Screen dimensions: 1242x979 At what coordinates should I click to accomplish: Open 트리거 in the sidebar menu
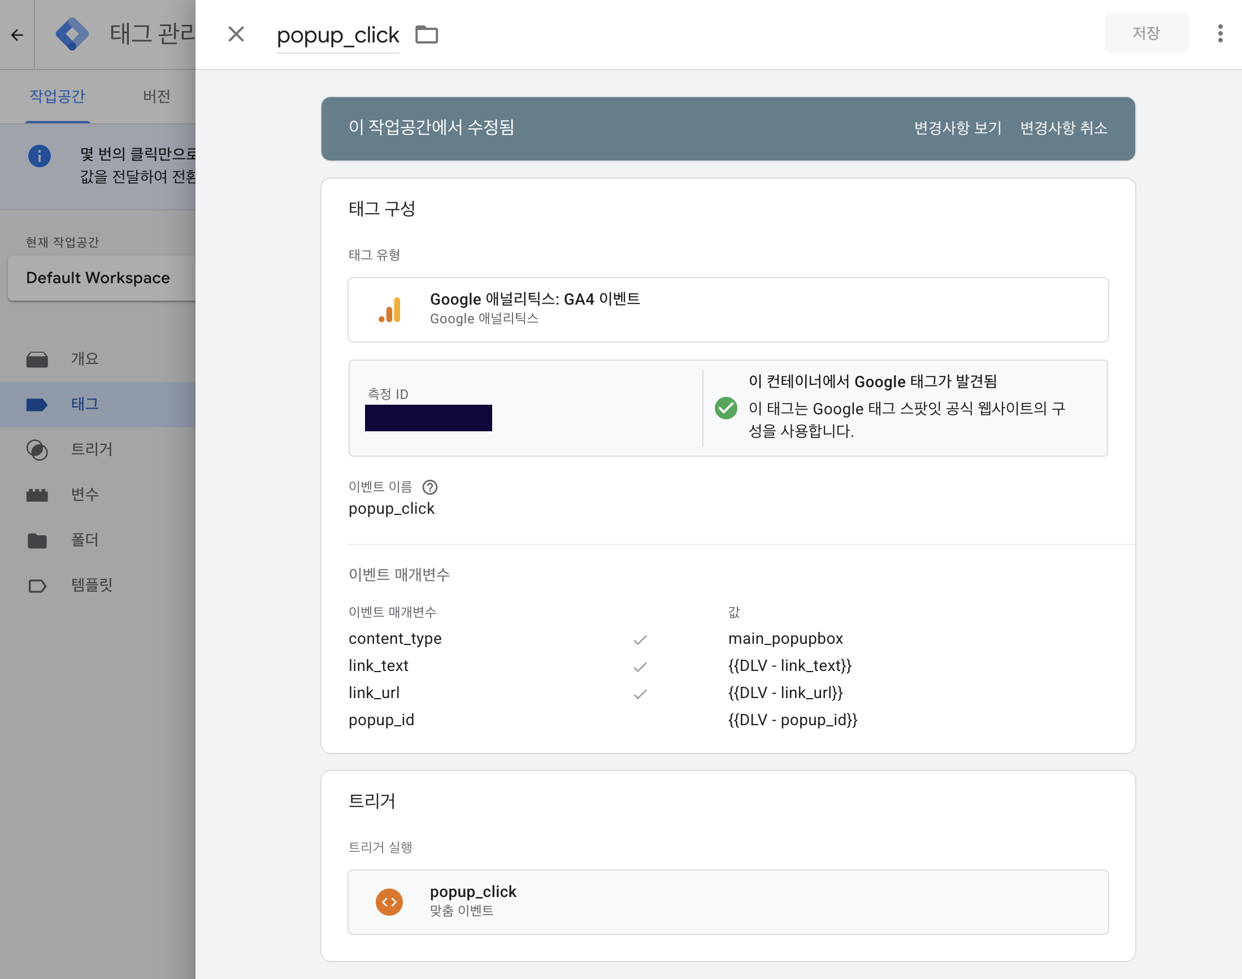[92, 449]
